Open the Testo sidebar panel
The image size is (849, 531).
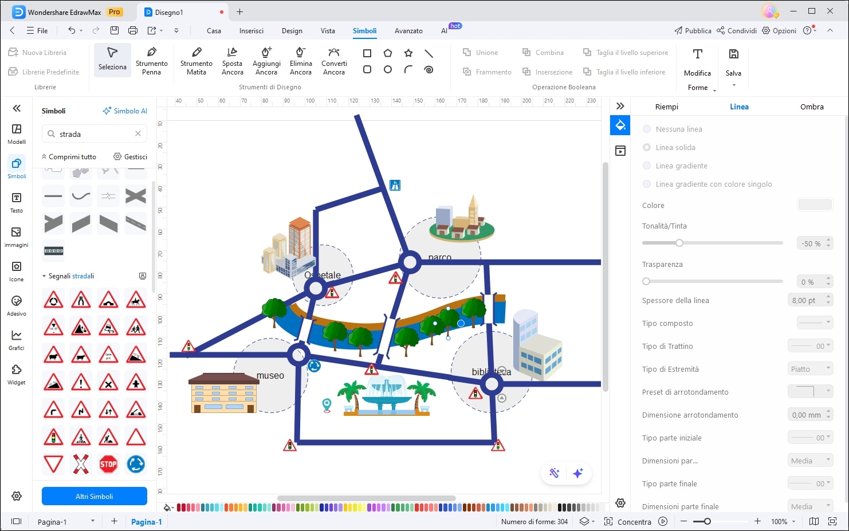pyautogui.click(x=17, y=203)
